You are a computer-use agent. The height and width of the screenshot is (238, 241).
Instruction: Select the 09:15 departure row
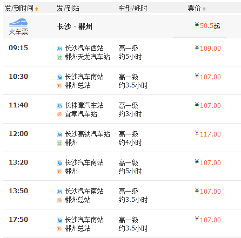click(122, 52)
